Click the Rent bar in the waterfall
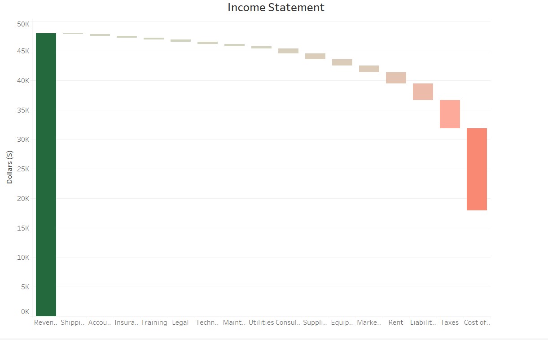Screen dimensions: 548x340 [396, 78]
